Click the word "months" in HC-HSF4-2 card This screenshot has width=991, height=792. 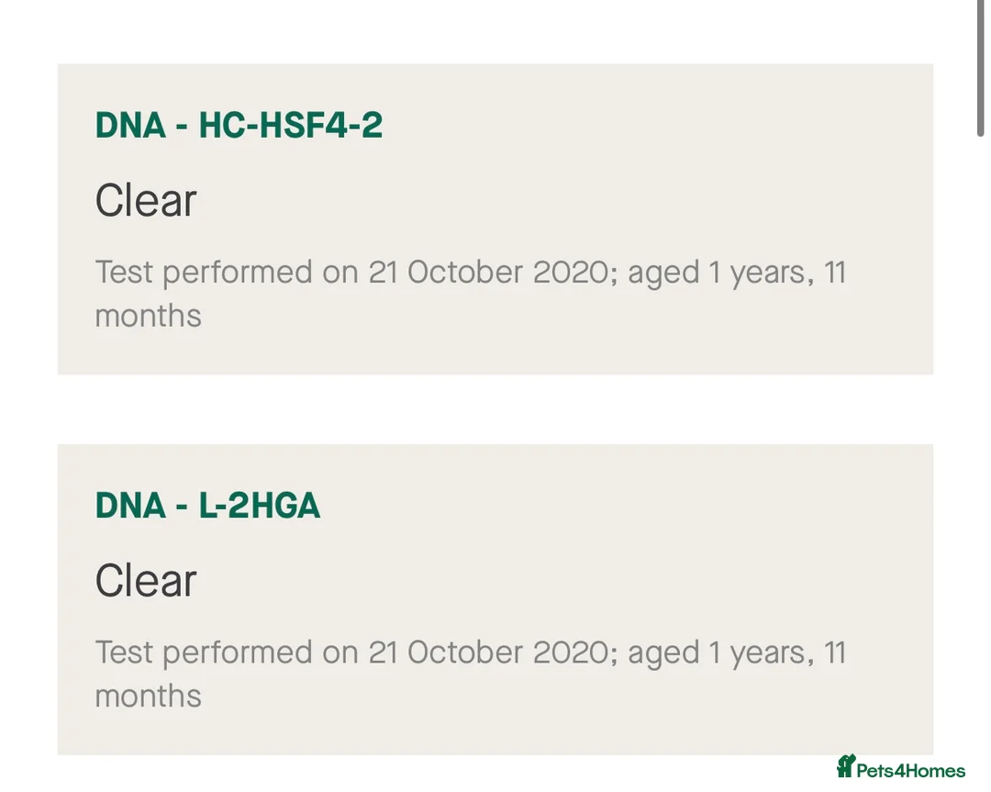(x=149, y=316)
